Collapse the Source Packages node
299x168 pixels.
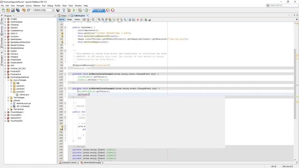click(x=8, y=80)
